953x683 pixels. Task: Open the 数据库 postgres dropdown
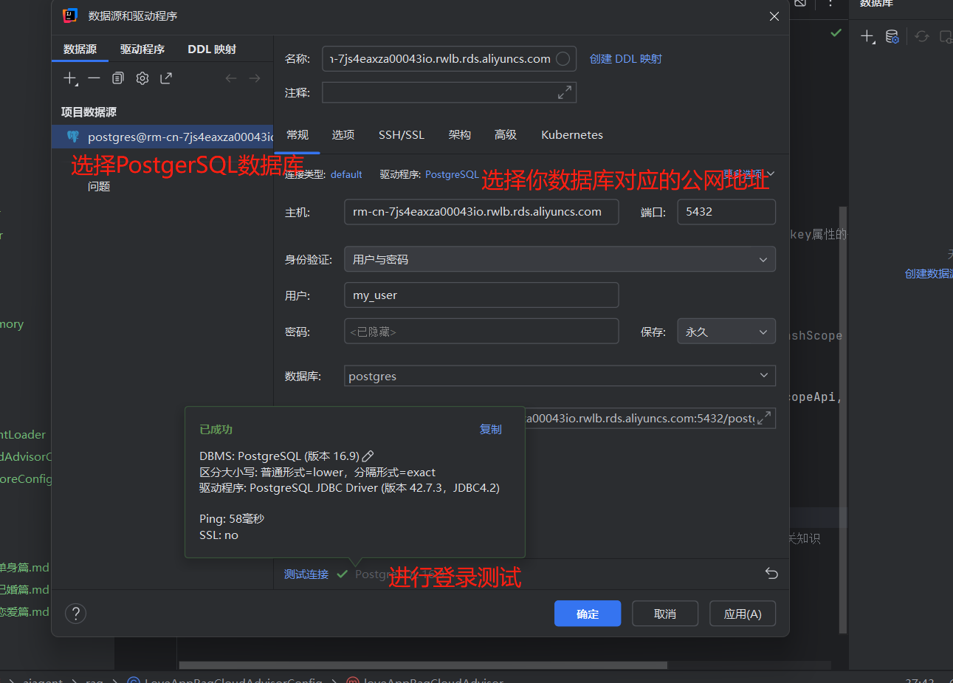point(560,376)
